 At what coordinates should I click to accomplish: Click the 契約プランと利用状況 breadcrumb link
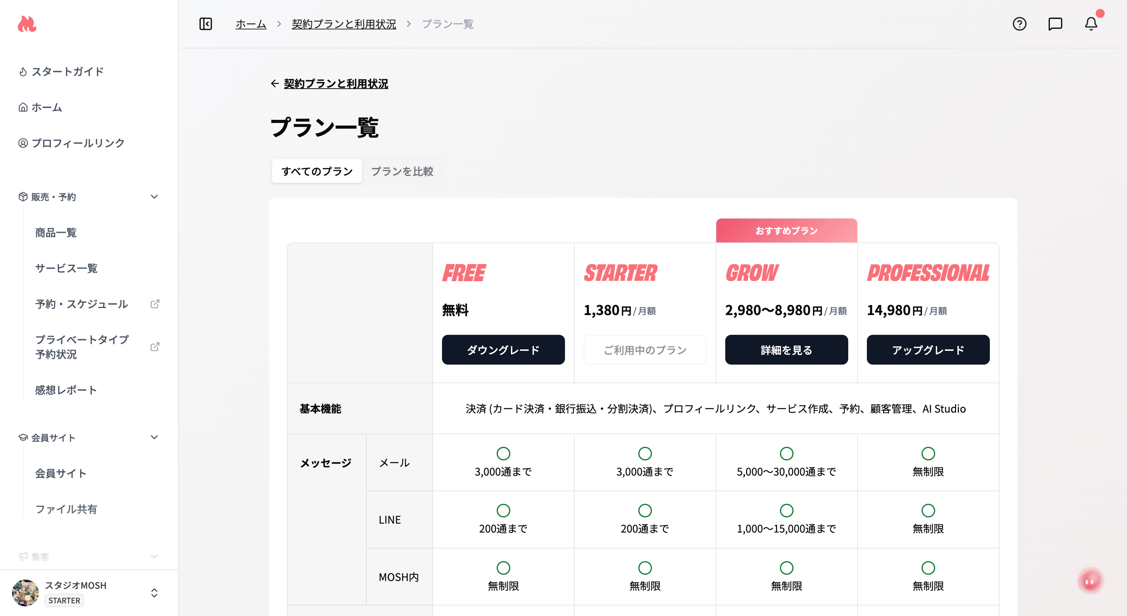pyautogui.click(x=344, y=24)
